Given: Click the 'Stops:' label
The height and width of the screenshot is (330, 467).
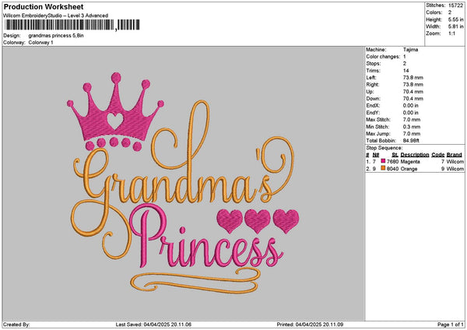Looking at the screenshot, I should click(374, 64).
